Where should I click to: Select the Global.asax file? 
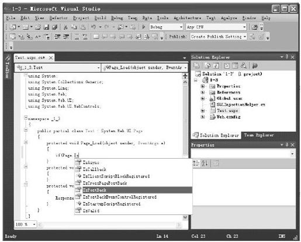pos(229,98)
